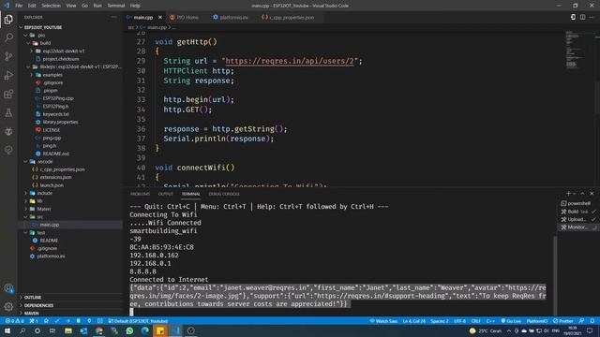Select the powershell terminal instance
This screenshot has height=337, width=600.
click(x=577, y=203)
